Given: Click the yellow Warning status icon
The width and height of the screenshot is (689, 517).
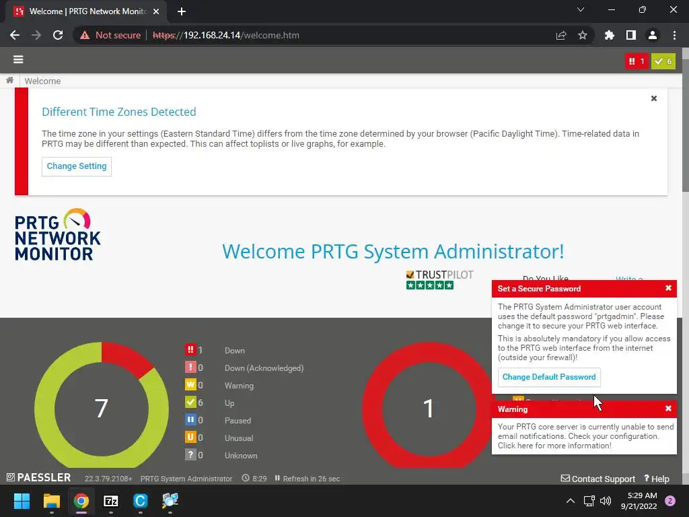Looking at the screenshot, I should pos(190,385).
